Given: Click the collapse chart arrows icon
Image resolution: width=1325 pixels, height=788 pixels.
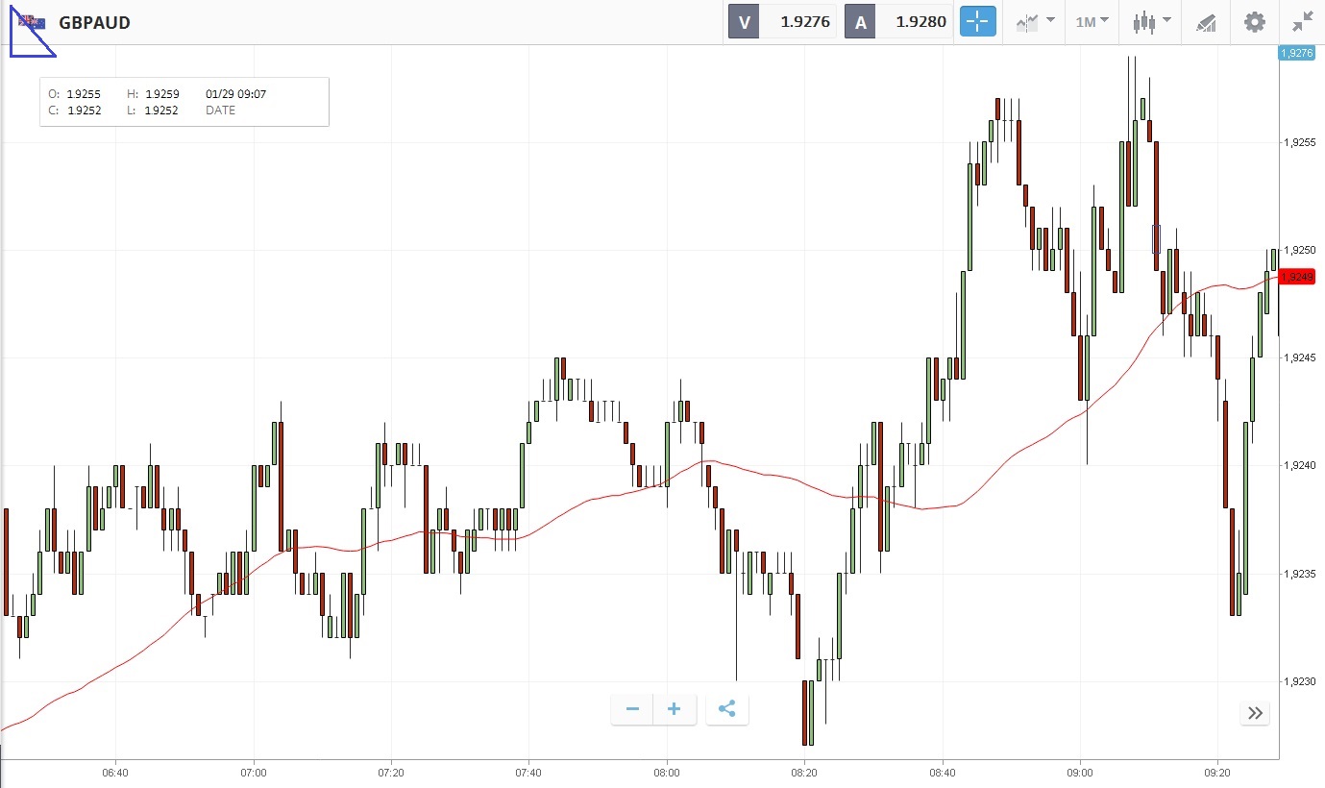Looking at the screenshot, I should click(1303, 22).
